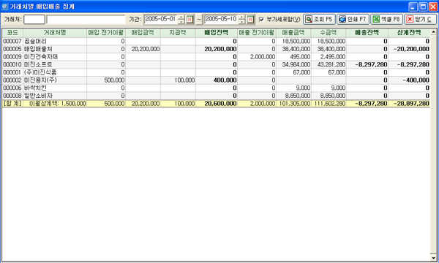Screen dimensions: 439x263
Task: Click the 상계잔액 column header
Action: point(409,33)
